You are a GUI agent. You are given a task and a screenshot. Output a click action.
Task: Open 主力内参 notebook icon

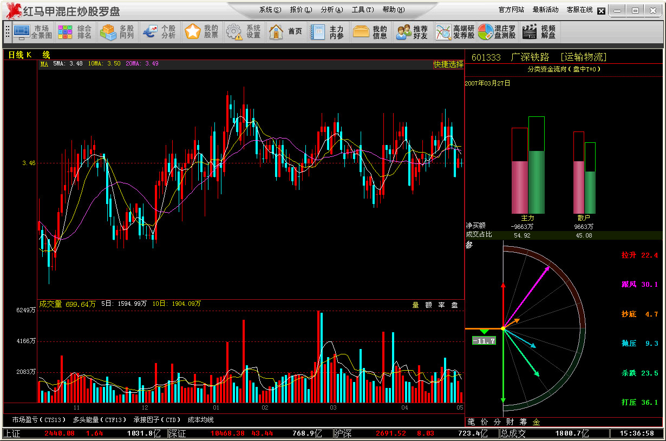(x=328, y=32)
